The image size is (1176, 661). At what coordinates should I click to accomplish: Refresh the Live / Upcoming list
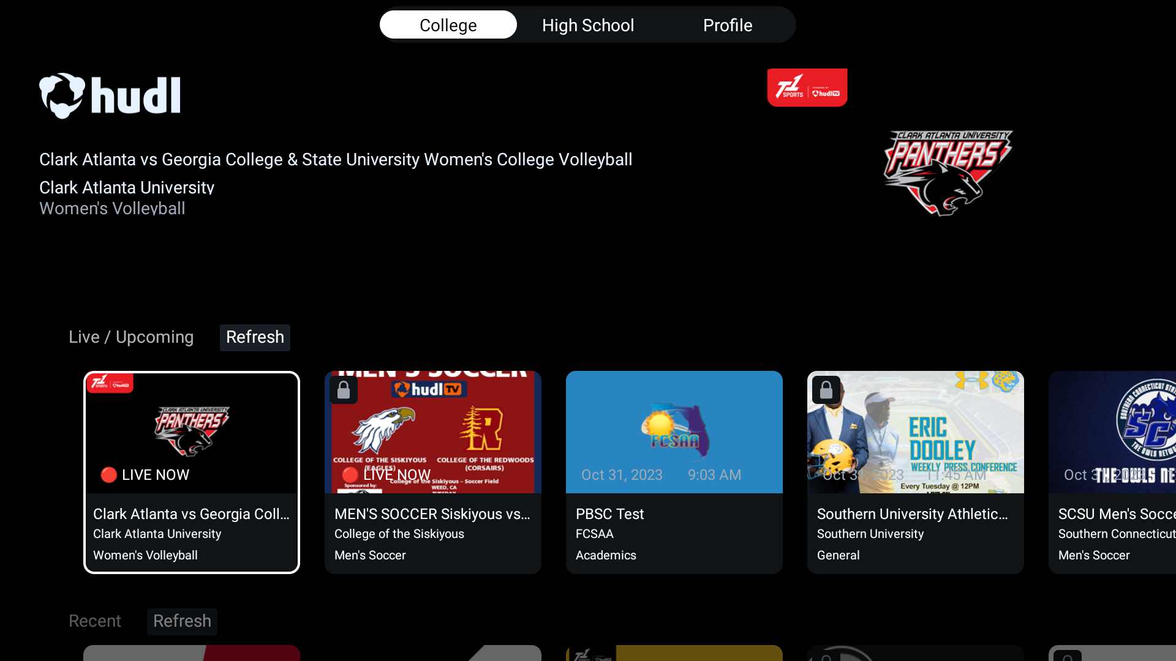(255, 337)
